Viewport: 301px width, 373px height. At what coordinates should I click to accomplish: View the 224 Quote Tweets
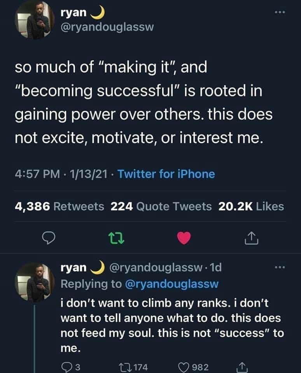click(x=161, y=207)
